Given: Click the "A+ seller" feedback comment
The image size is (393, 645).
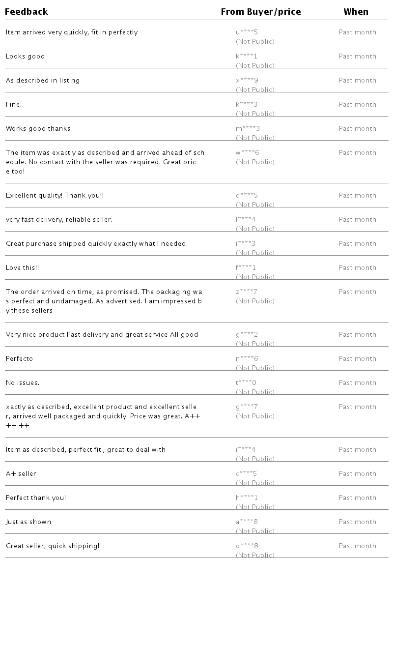Looking at the screenshot, I should pyautogui.click(x=21, y=474).
